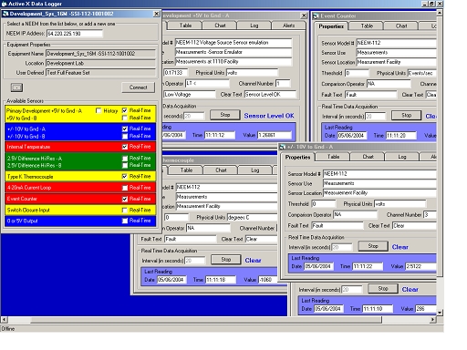Viewport: 467px width, 350px height.
Task: Click the Equipment Name field
Action: click(x=100, y=54)
